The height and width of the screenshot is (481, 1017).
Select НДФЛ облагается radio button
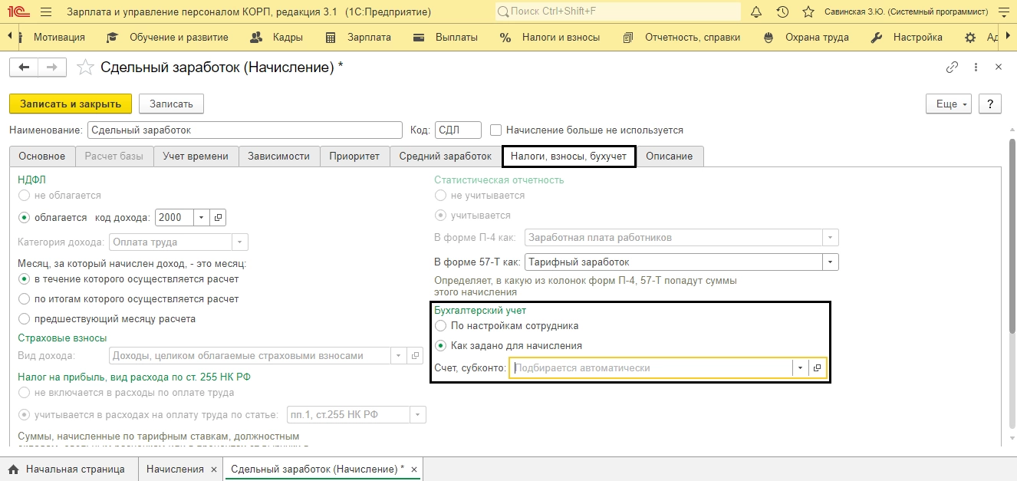pyautogui.click(x=25, y=217)
